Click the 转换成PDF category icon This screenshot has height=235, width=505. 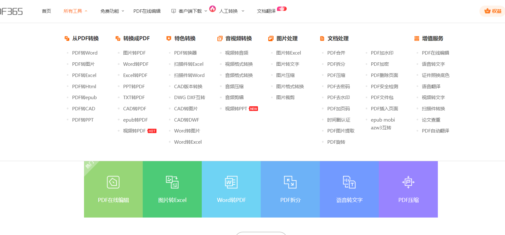118,38
